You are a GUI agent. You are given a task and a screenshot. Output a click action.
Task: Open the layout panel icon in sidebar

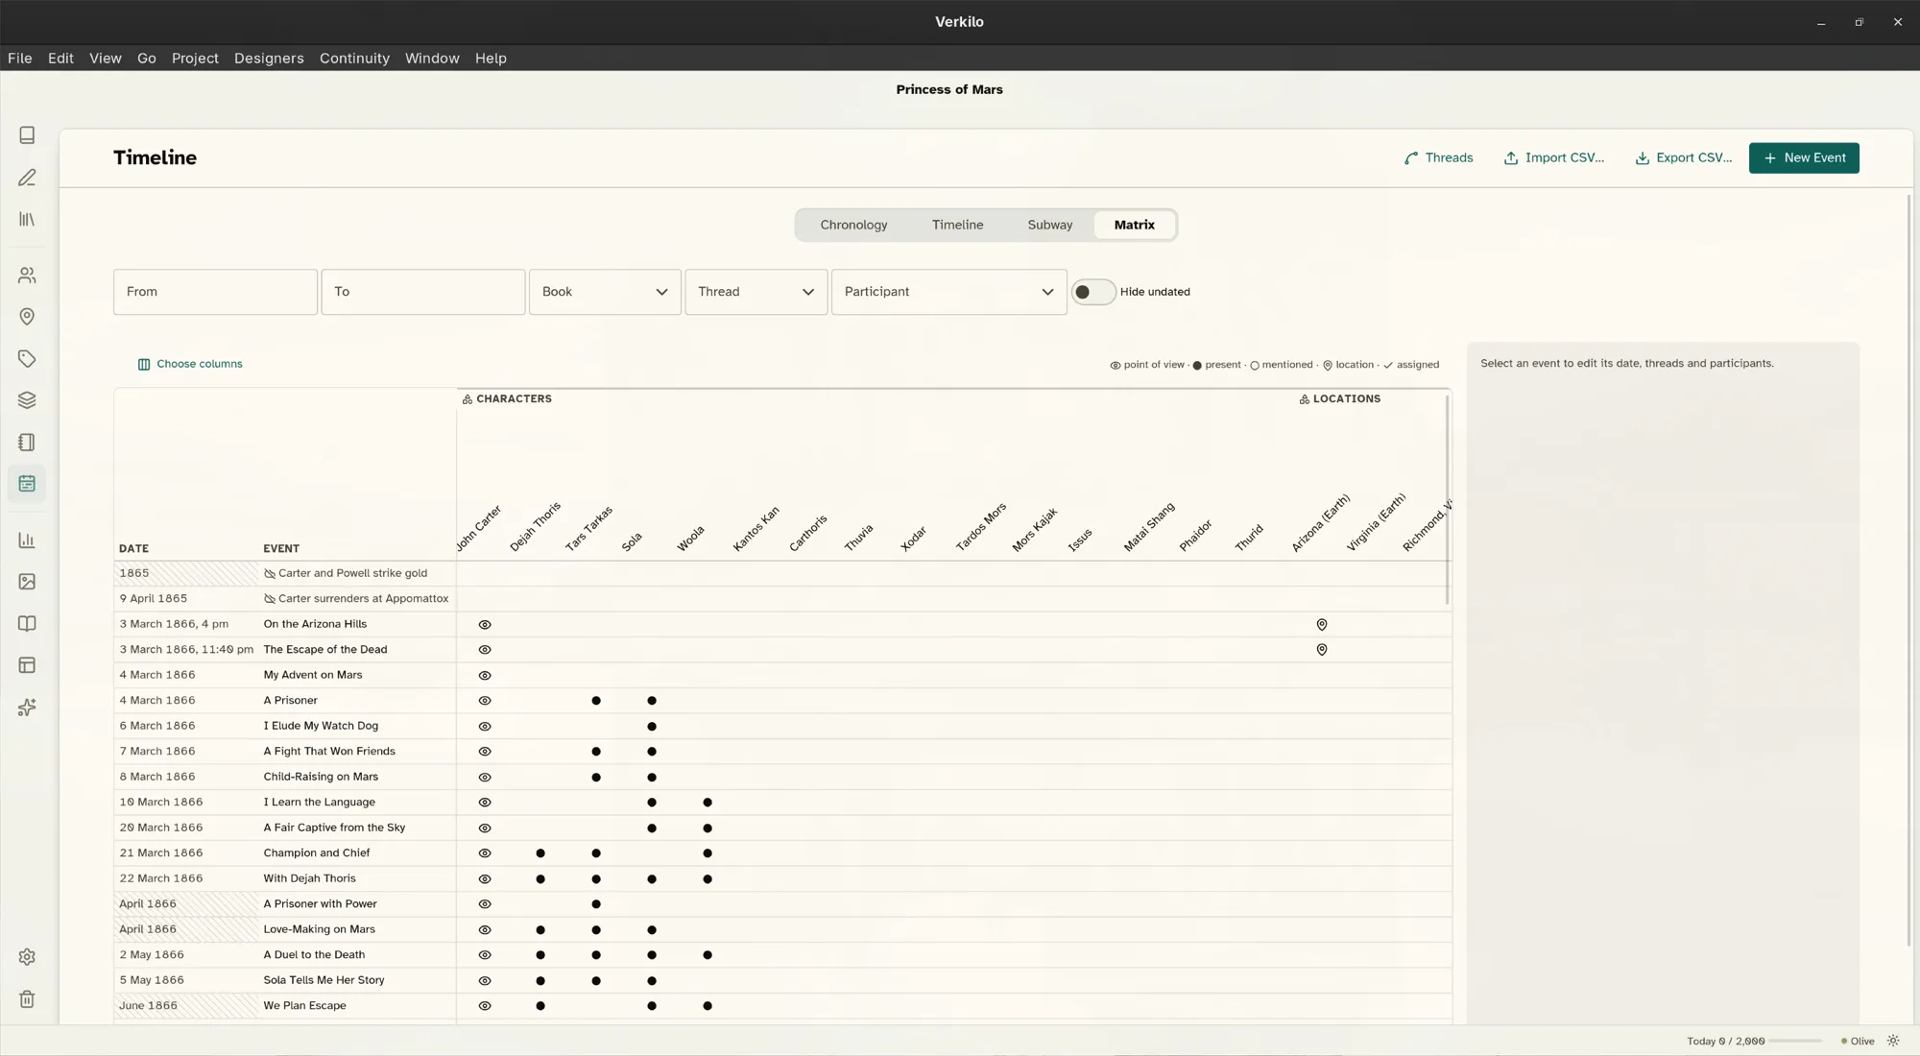[27, 665]
